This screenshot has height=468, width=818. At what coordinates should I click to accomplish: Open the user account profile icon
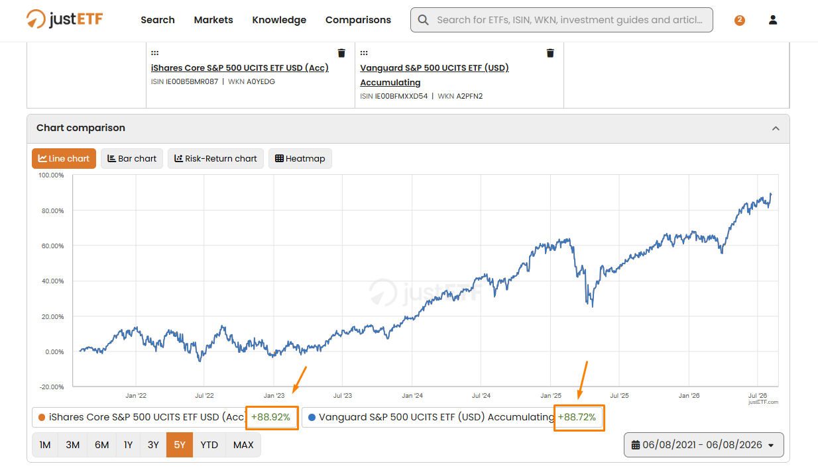pos(773,20)
